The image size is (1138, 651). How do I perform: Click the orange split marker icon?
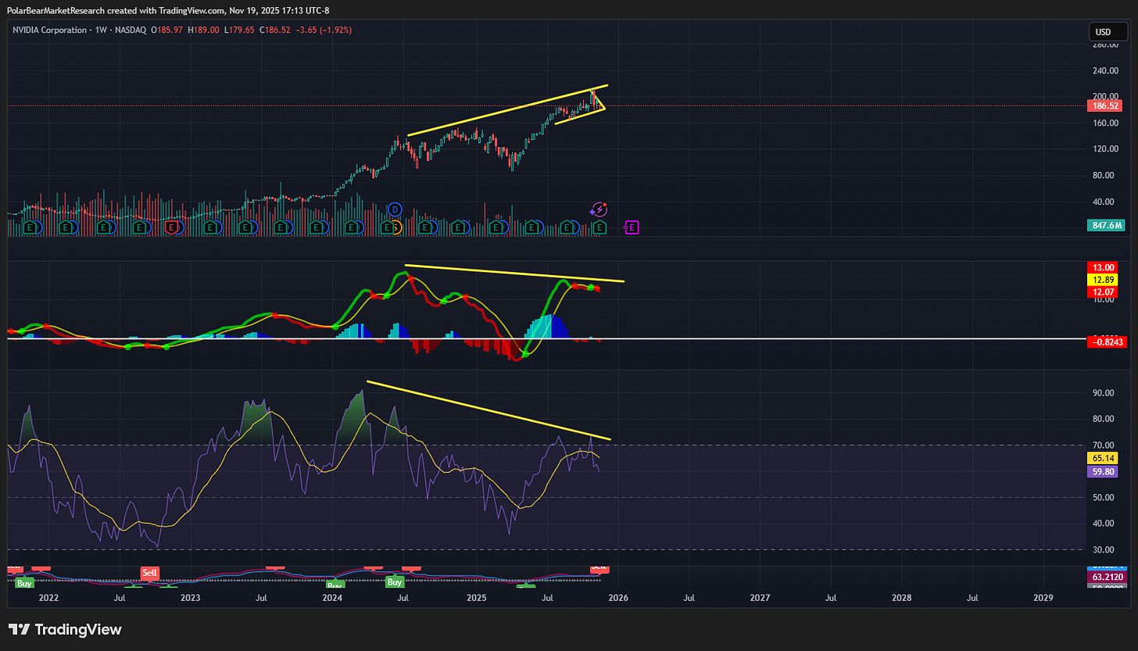click(x=396, y=227)
